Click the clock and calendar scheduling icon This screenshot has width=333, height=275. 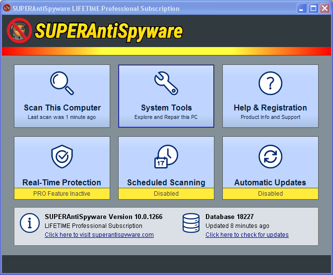pyautogui.click(x=166, y=157)
